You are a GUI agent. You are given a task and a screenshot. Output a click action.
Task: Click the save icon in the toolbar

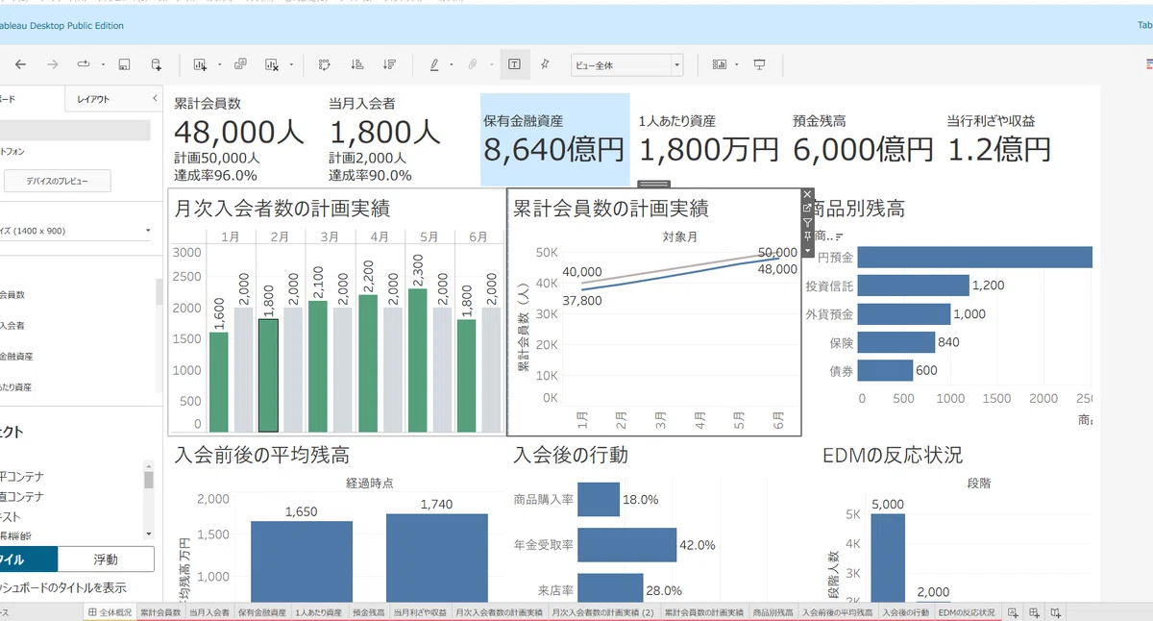pos(124,64)
